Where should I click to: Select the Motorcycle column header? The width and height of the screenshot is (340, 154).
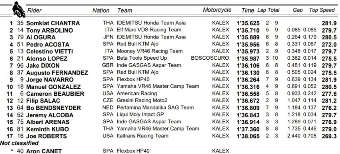coord(217,10)
